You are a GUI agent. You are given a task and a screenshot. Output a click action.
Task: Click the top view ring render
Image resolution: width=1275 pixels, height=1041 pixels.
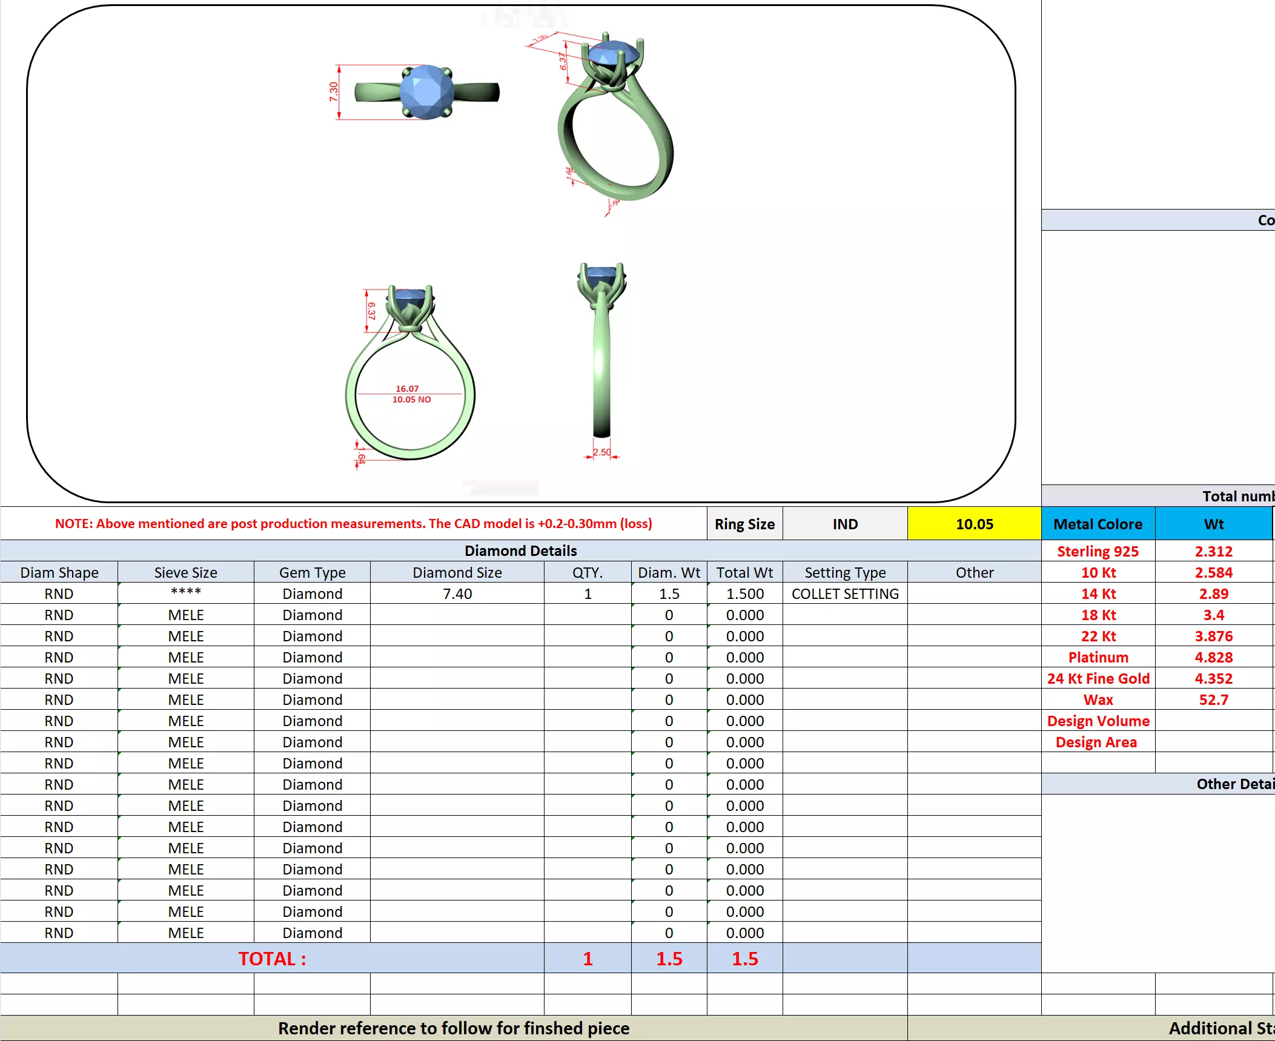pos(427,92)
